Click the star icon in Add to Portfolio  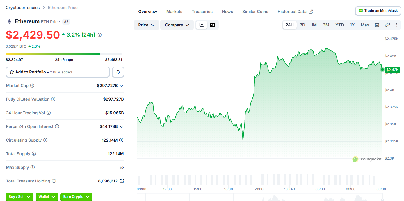pyautogui.click(x=12, y=72)
